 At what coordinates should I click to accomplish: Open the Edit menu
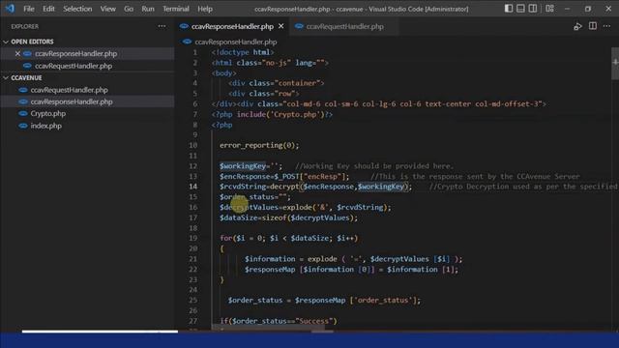(x=48, y=9)
